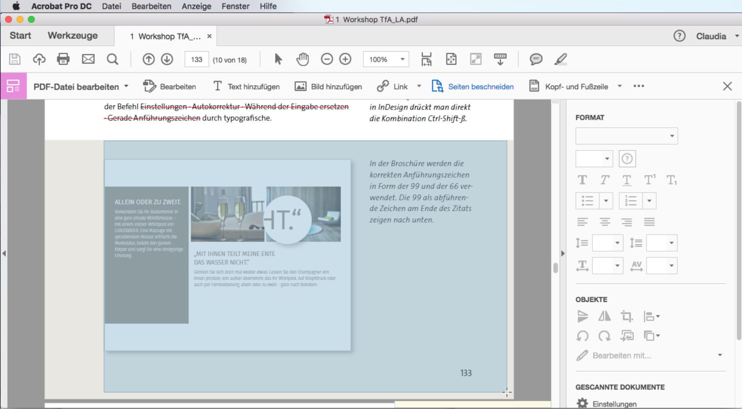Go to next page arrow
This screenshot has height=409, width=742.
tap(167, 59)
